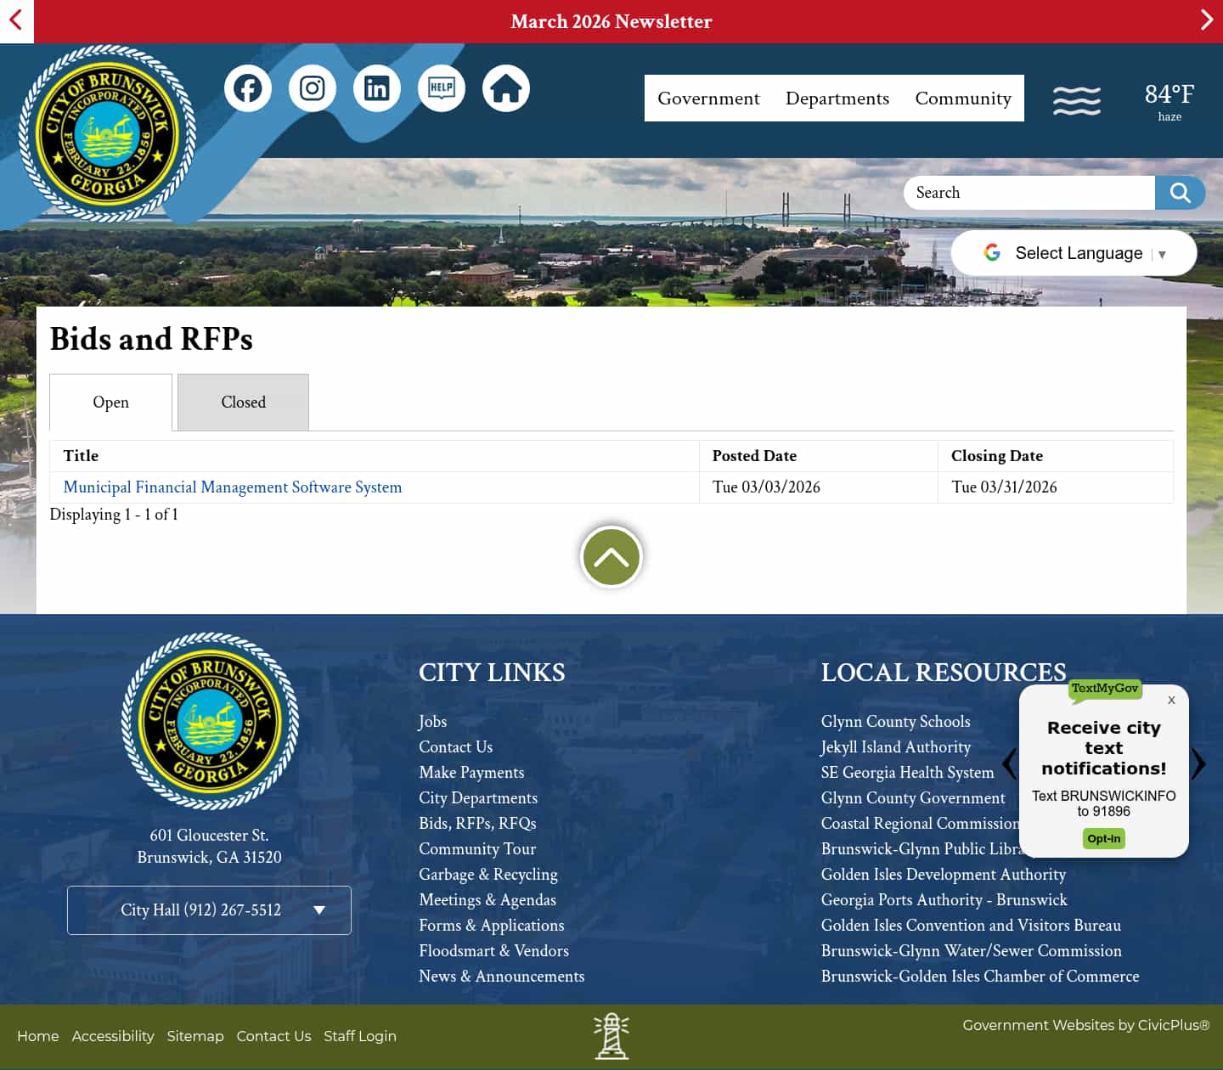
Task: Open the hamburger menu waves icon
Action: pyautogui.click(x=1076, y=99)
